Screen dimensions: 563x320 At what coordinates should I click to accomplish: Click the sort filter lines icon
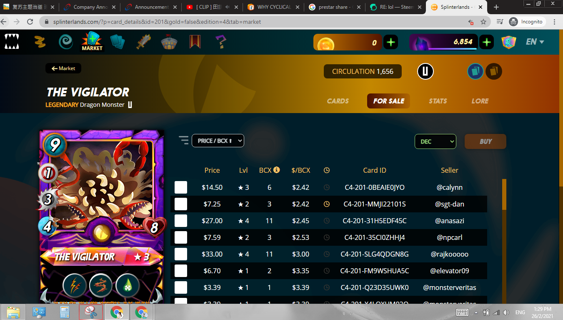[x=183, y=141]
